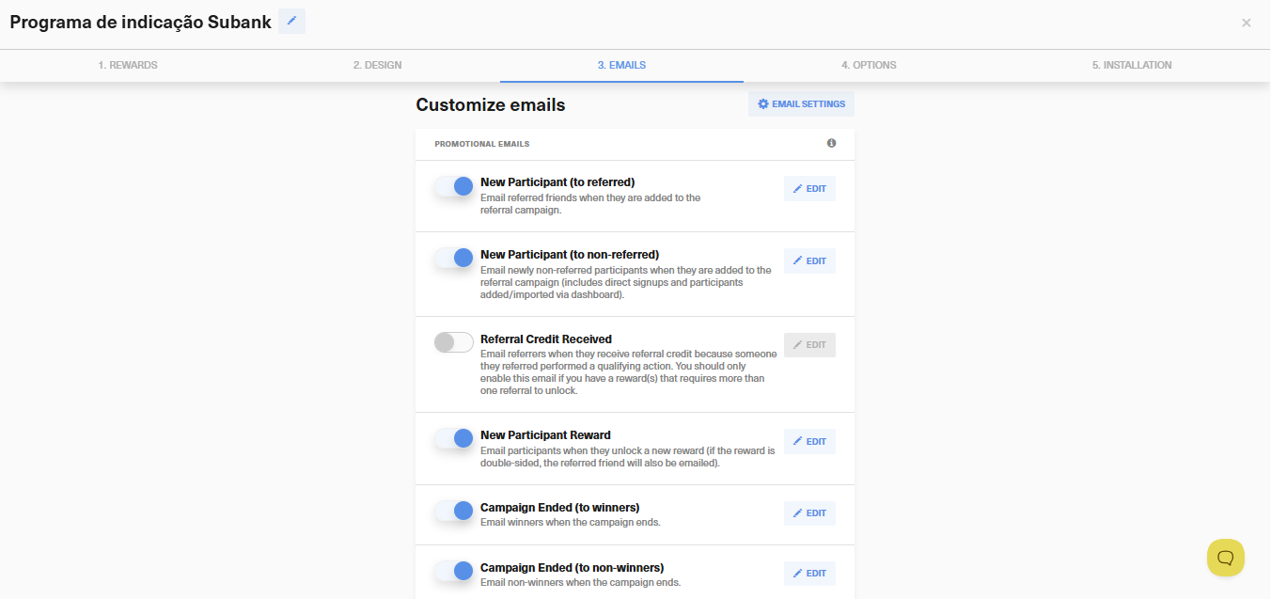The image size is (1271, 599).
Task: Turn off New Participant (to non-referred) toggle
Action: [x=454, y=258]
